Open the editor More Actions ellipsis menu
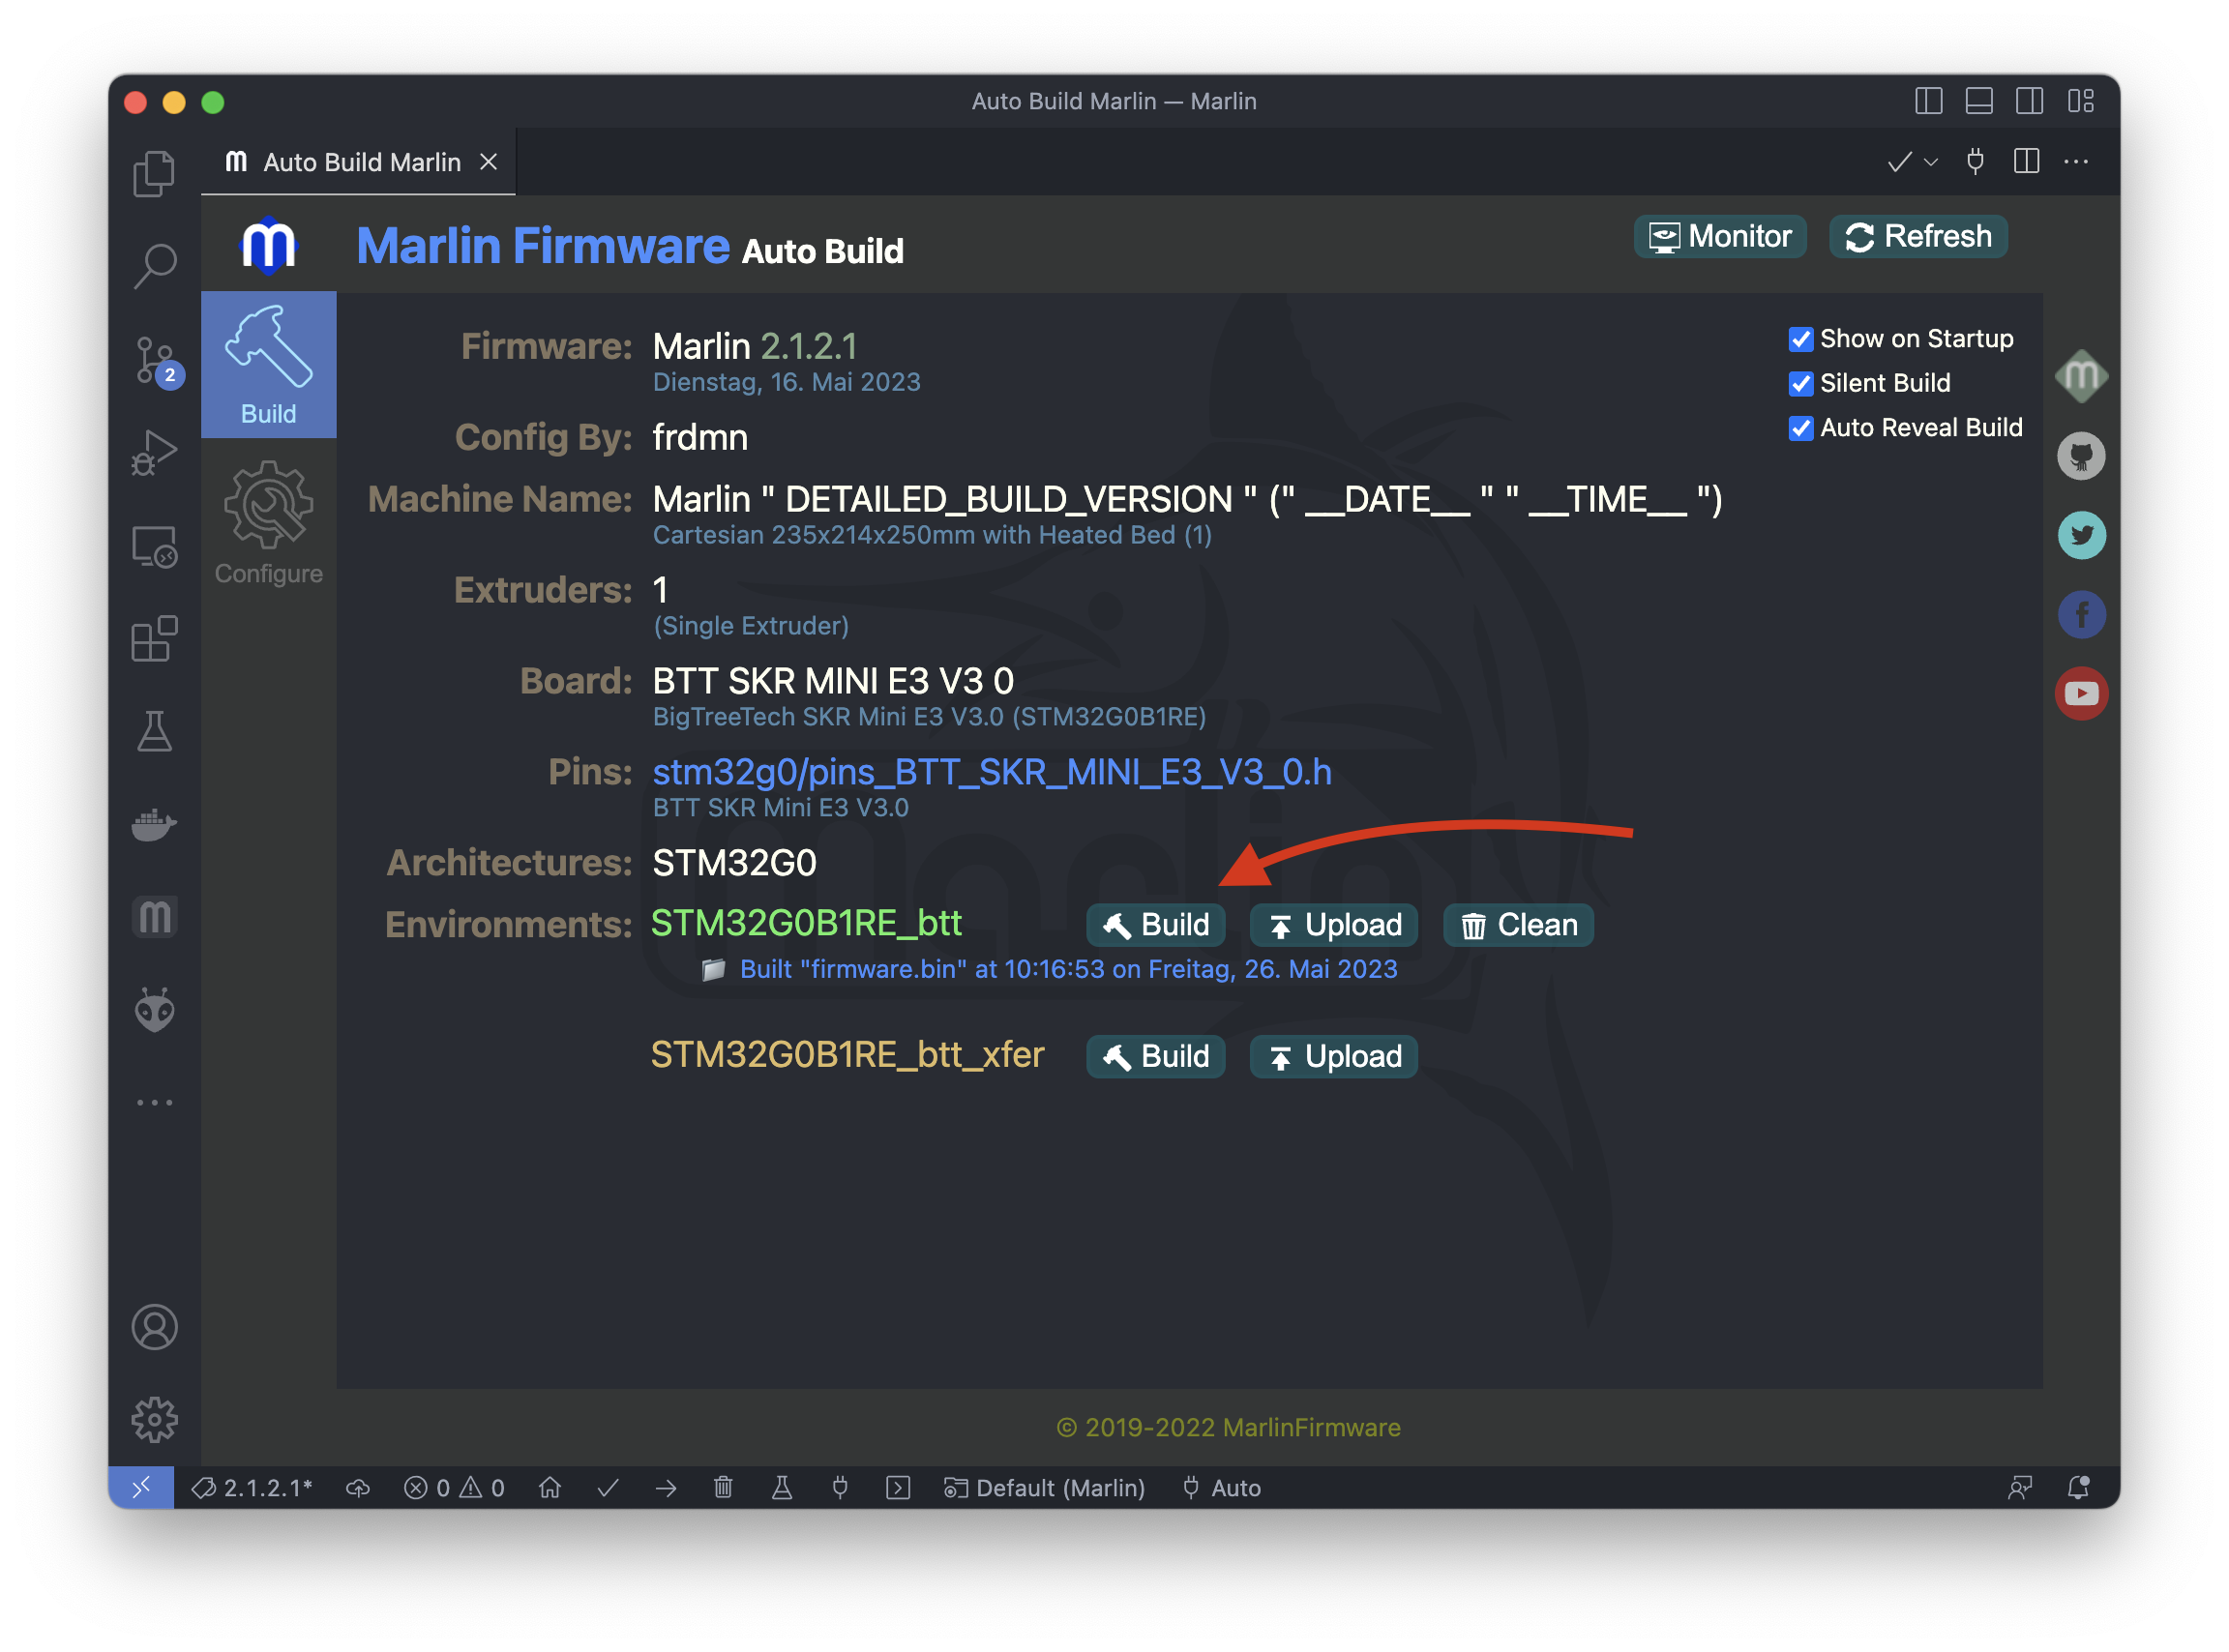This screenshot has height=1652, width=2229. click(x=2076, y=162)
